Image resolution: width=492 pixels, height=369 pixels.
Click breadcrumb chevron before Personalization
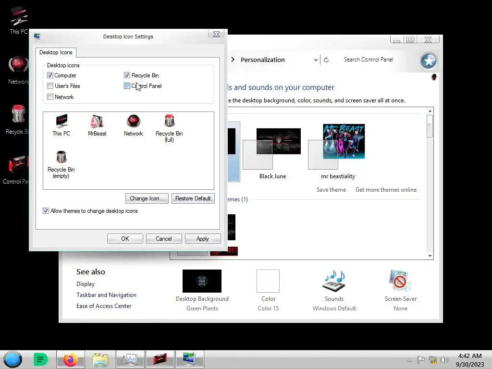[233, 59]
